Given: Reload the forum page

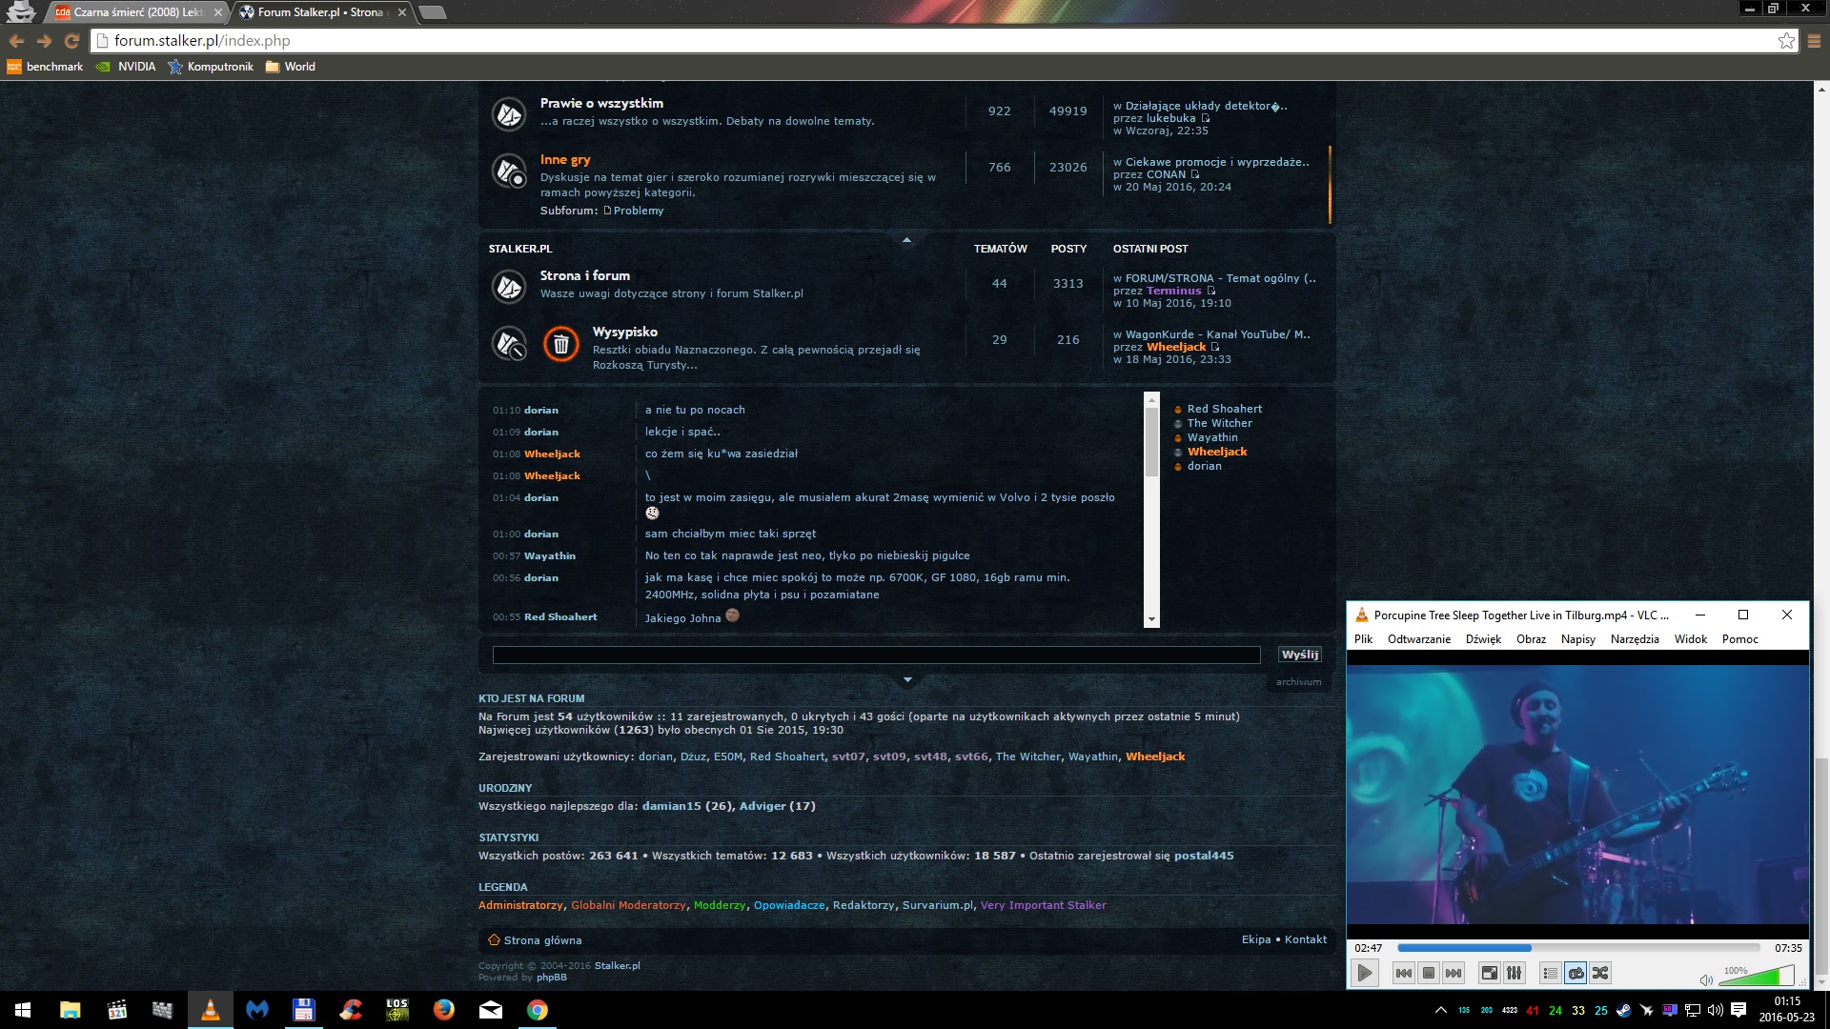Looking at the screenshot, I should point(71,41).
